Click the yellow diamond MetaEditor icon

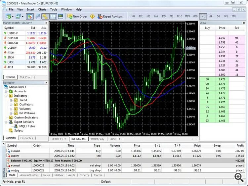(x=92, y=16)
